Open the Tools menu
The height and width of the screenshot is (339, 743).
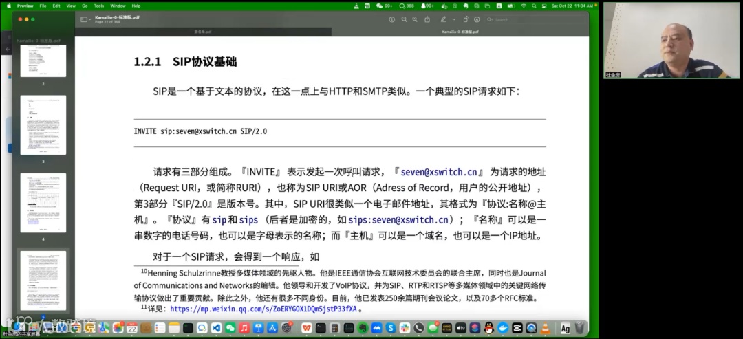point(98,6)
